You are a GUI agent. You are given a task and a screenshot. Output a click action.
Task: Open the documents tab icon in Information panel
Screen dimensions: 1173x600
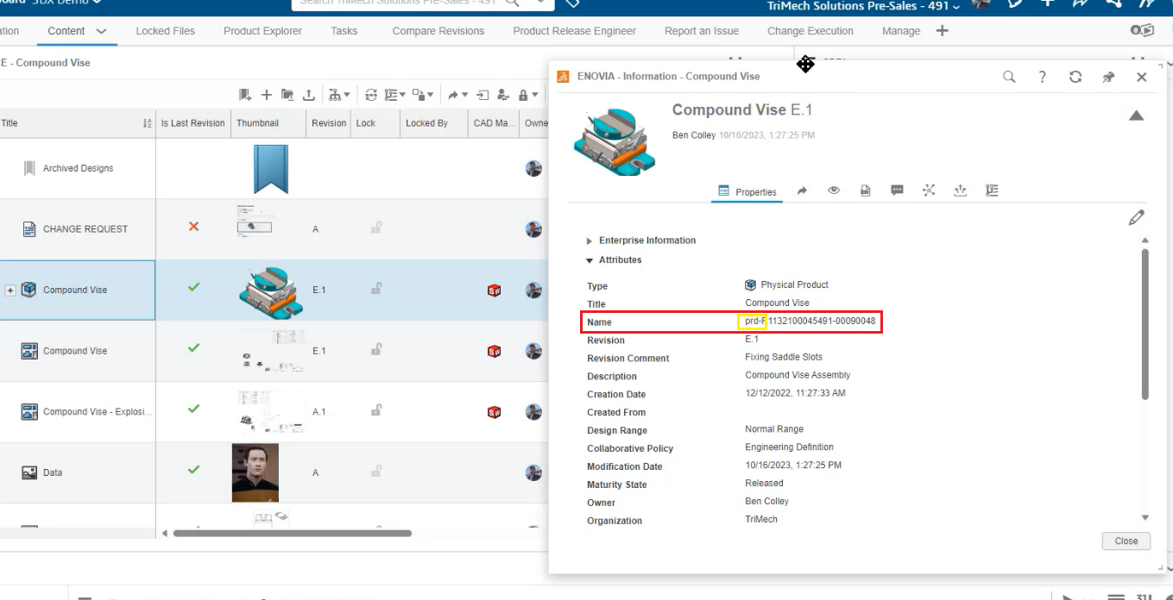866,191
